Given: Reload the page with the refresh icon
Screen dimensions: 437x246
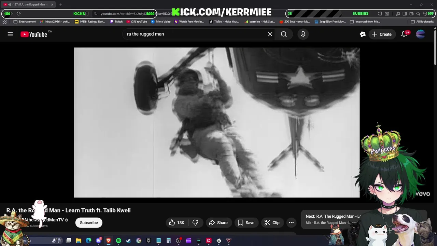Looking at the screenshot, I should [18, 14].
